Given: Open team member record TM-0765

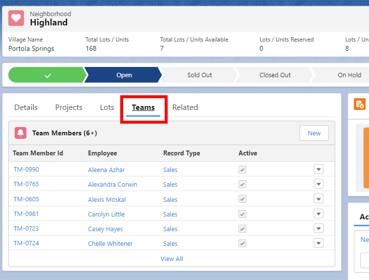Looking at the screenshot, I should click(x=26, y=184).
